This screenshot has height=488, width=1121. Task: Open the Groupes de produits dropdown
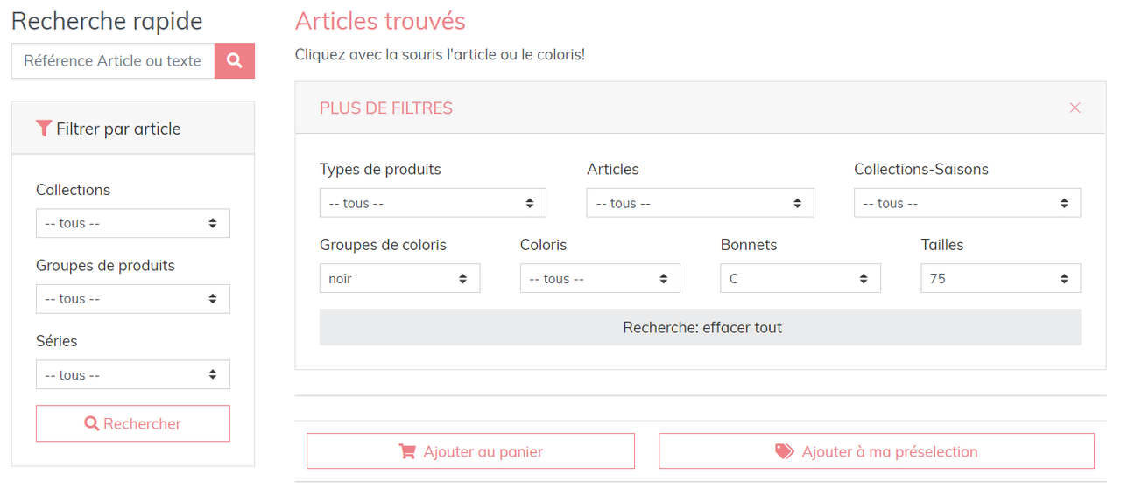click(x=133, y=299)
